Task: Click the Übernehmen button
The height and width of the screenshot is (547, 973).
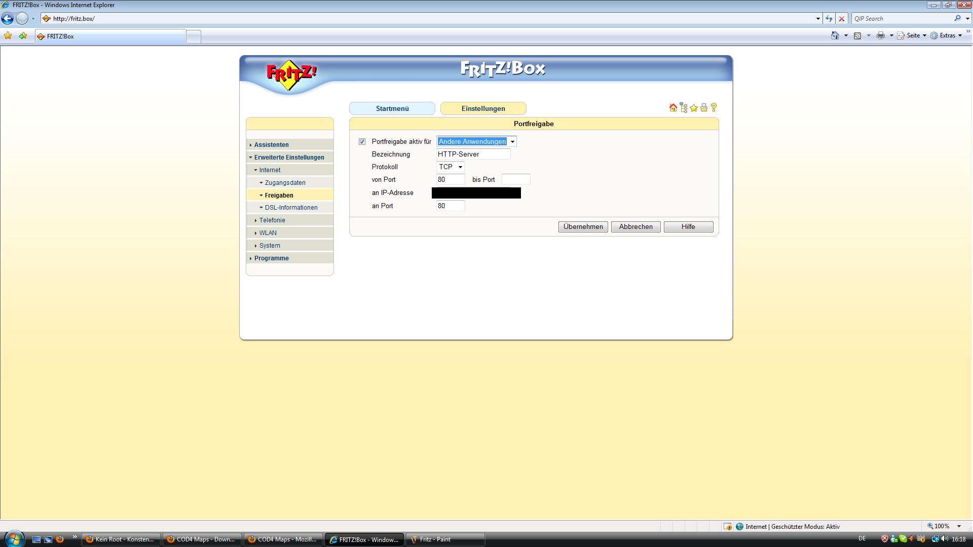Action: (583, 227)
